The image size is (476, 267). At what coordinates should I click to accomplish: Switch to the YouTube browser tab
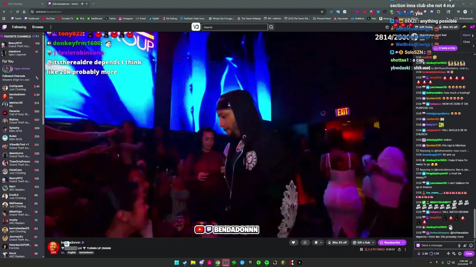pos(22,4)
